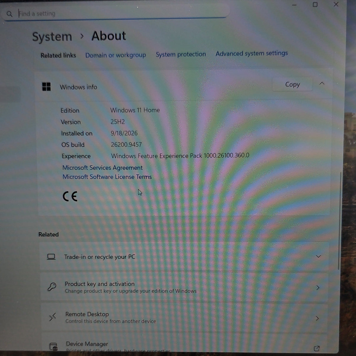Open Device Manager external link icon
This screenshot has height=356, width=356.
click(x=317, y=348)
